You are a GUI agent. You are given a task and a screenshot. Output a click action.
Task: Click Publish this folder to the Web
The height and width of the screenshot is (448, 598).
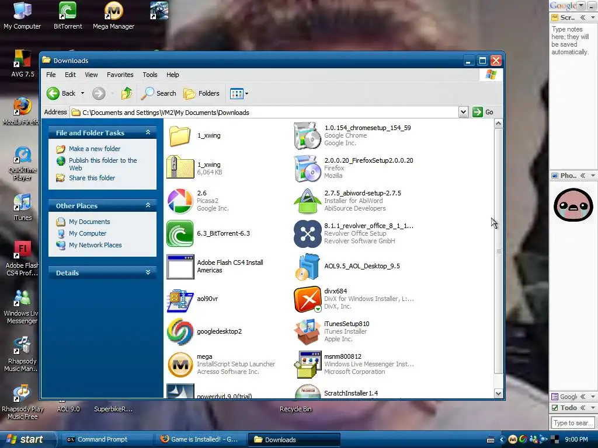pos(103,164)
